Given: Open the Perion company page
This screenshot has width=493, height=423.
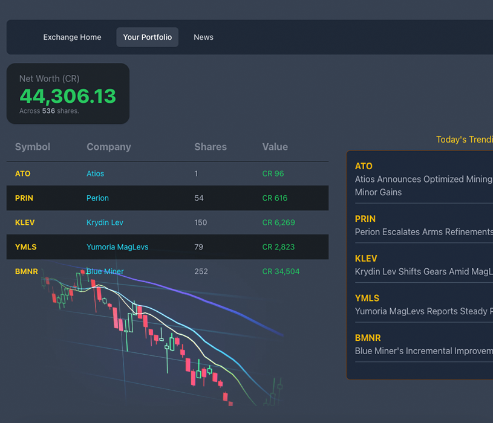Looking at the screenshot, I should [97, 198].
